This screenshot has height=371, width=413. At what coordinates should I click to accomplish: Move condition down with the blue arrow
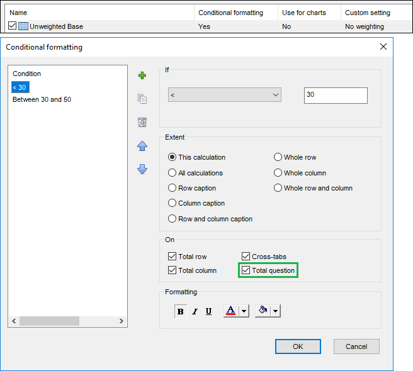click(x=142, y=169)
